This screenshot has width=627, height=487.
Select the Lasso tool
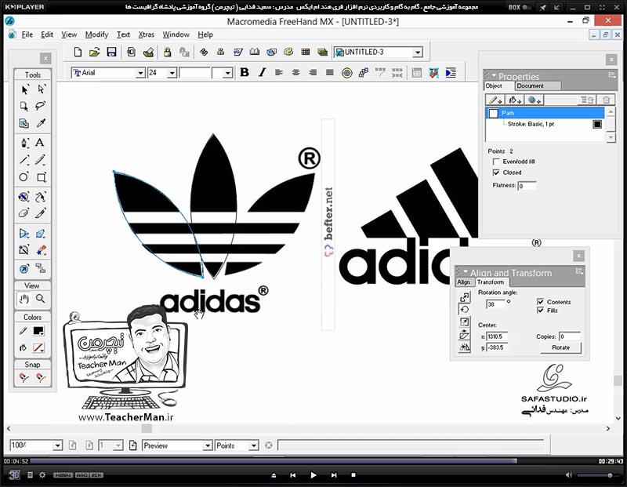tap(41, 106)
